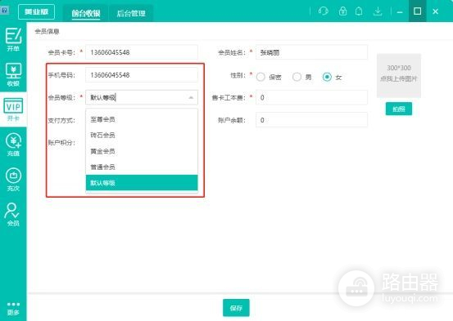
Task: Click the 保存 save button
Action: tap(236, 308)
